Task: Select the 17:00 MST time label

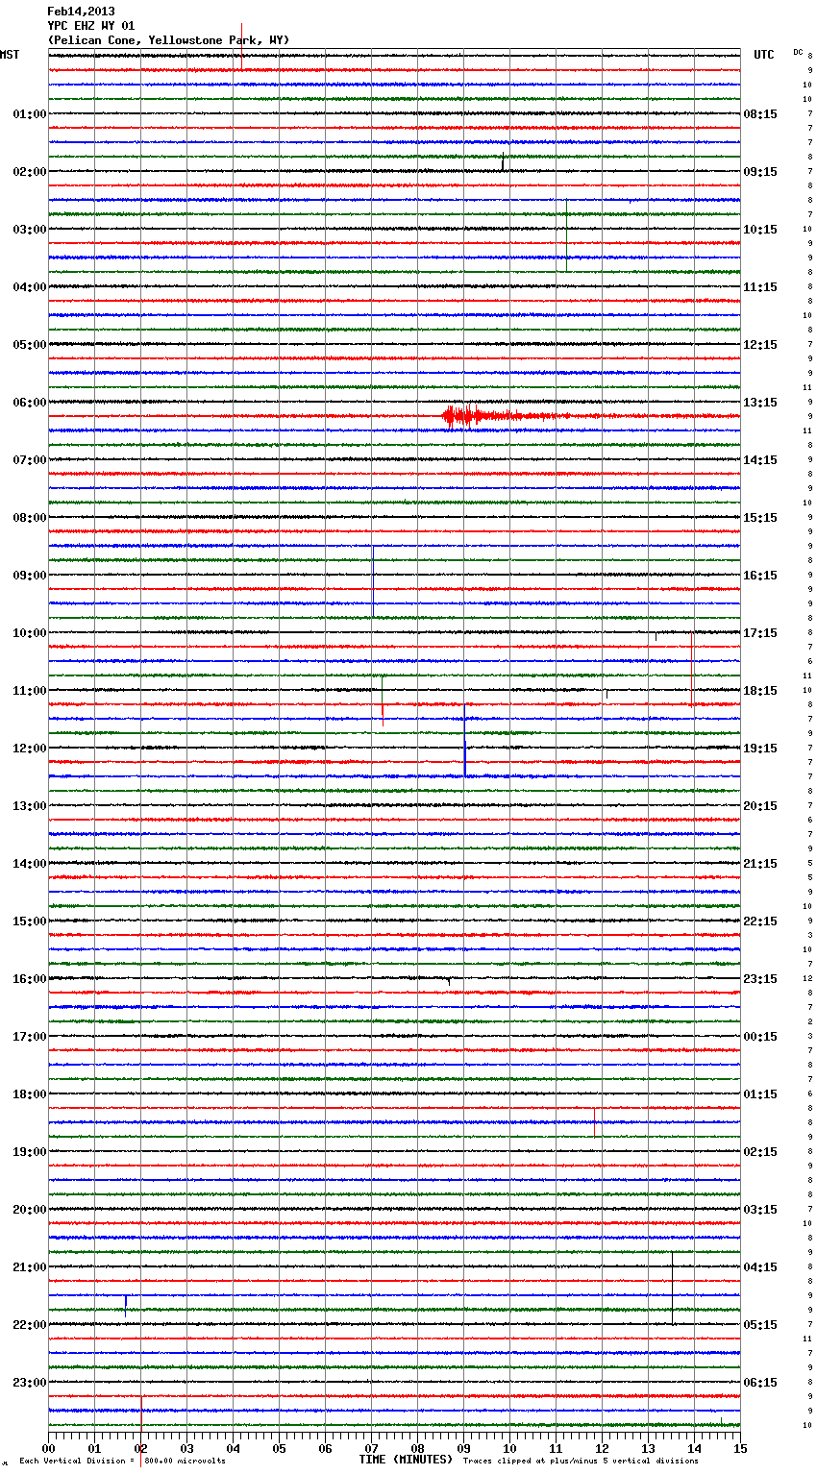Action: 30,1037
